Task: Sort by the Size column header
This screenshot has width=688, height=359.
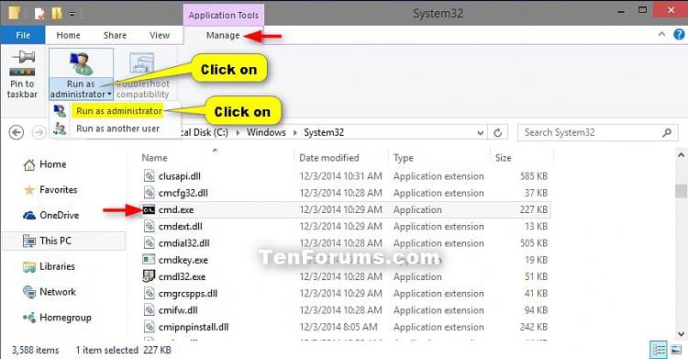Action: [x=503, y=158]
